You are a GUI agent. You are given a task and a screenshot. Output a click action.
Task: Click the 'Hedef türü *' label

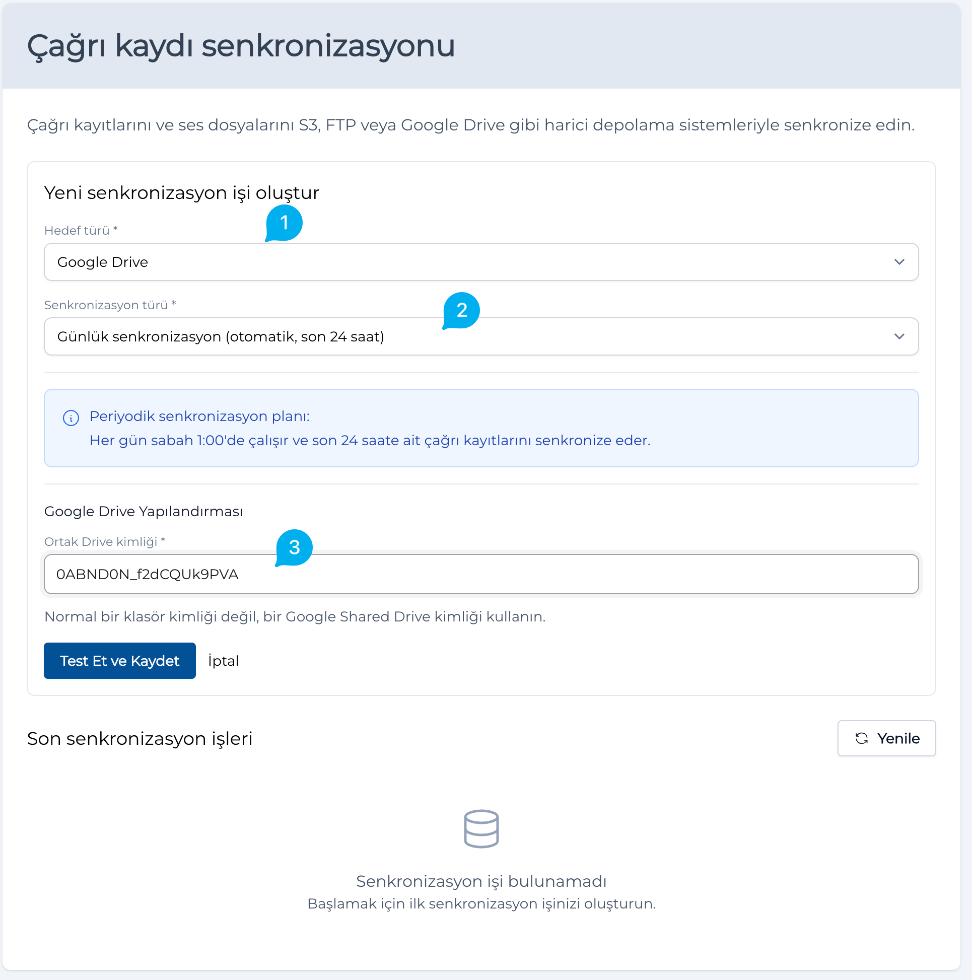pos(81,230)
